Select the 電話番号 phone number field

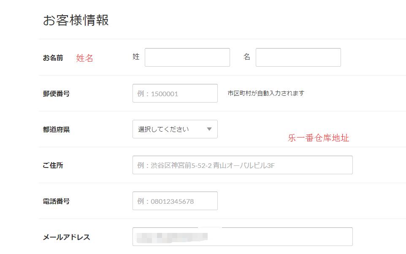(x=175, y=201)
